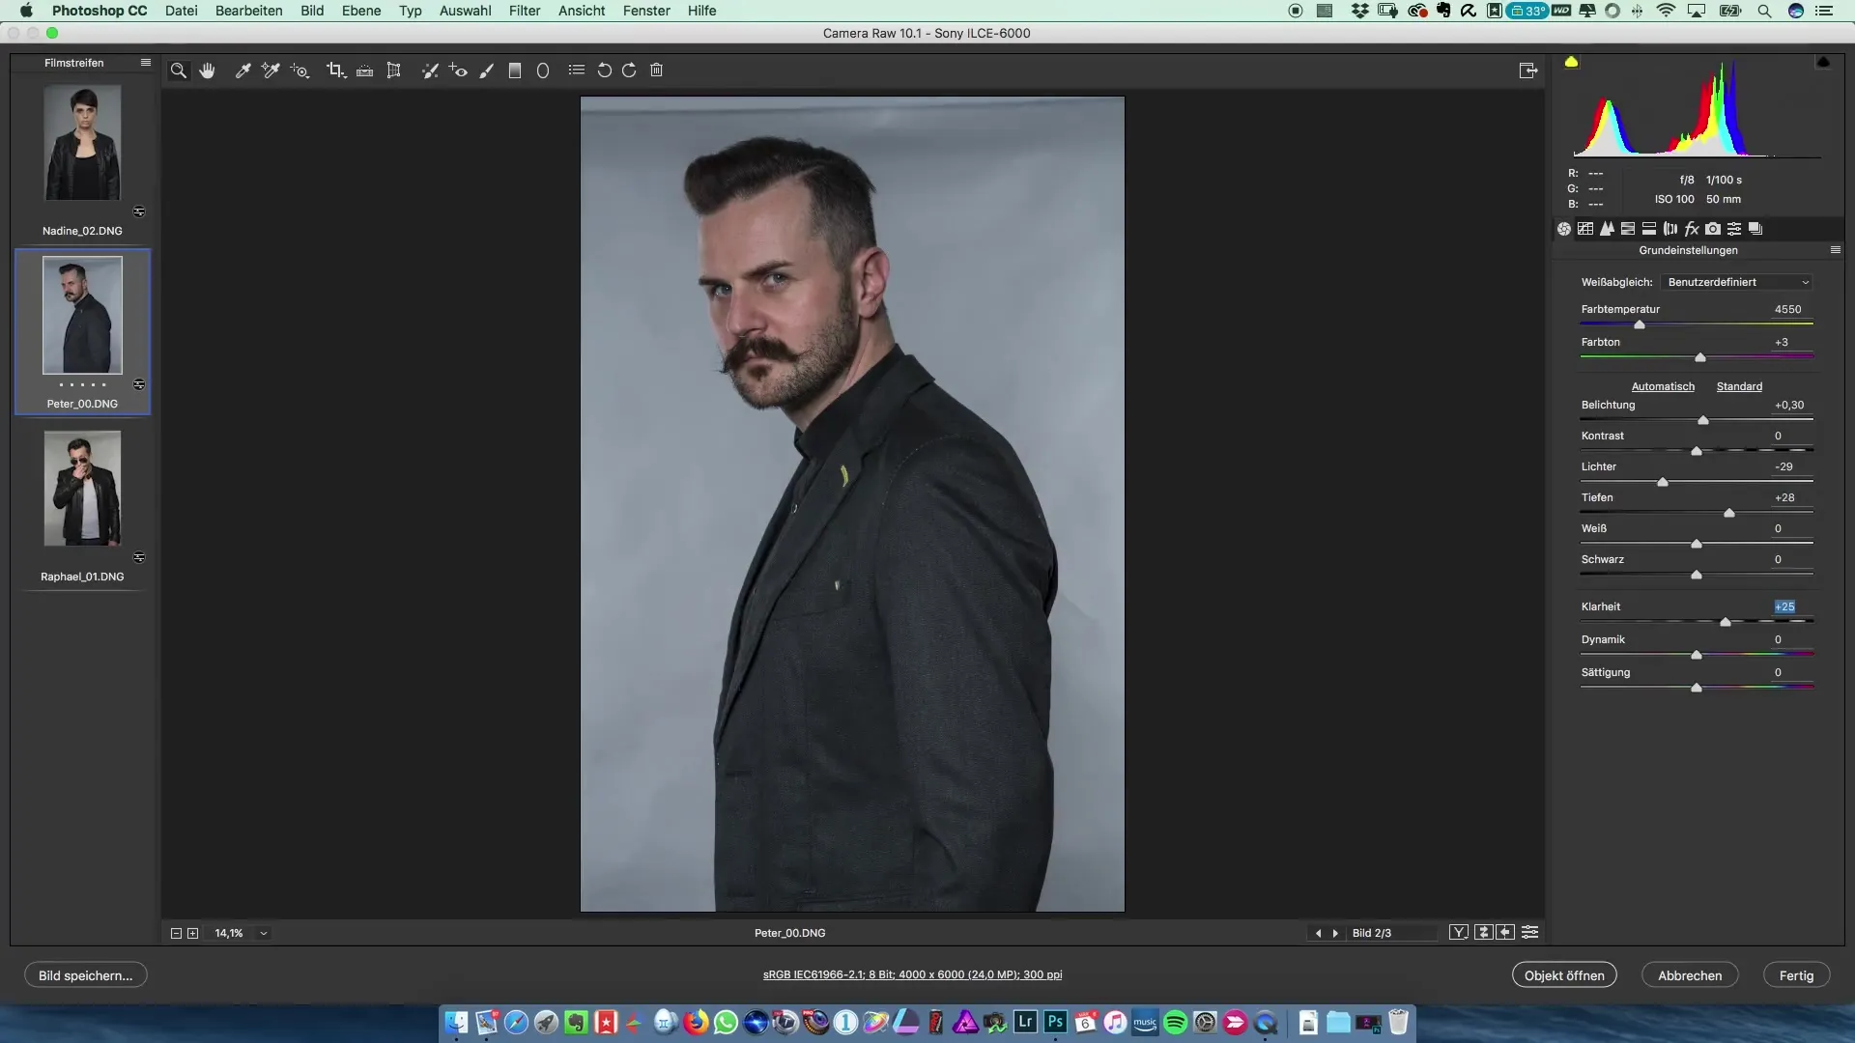The image size is (1855, 1043).
Task: Click the Fertig button
Action: click(x=1796, y=975)
